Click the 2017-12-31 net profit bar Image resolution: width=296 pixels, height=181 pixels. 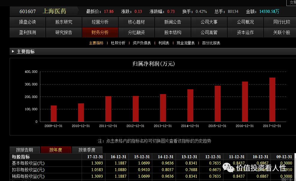pos(272,99)
